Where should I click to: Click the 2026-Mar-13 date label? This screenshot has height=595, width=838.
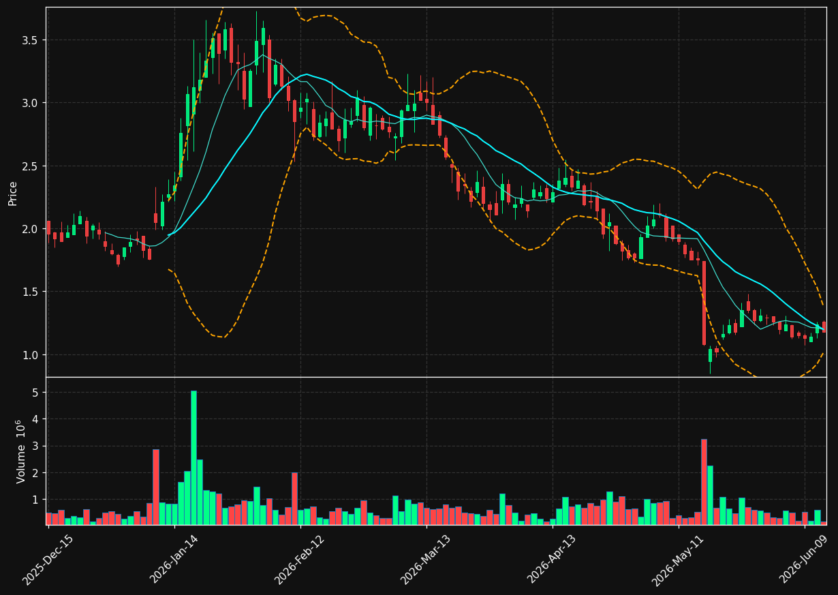(x=426, y=559)
